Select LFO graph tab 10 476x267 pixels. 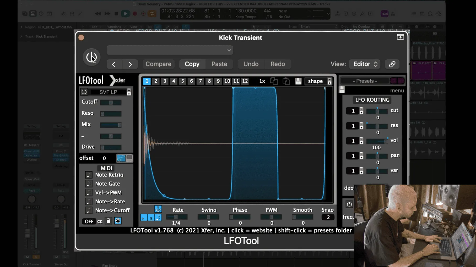227,81
